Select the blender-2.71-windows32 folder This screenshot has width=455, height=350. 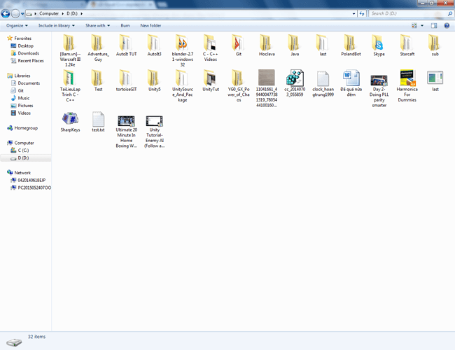coord(182,42)
